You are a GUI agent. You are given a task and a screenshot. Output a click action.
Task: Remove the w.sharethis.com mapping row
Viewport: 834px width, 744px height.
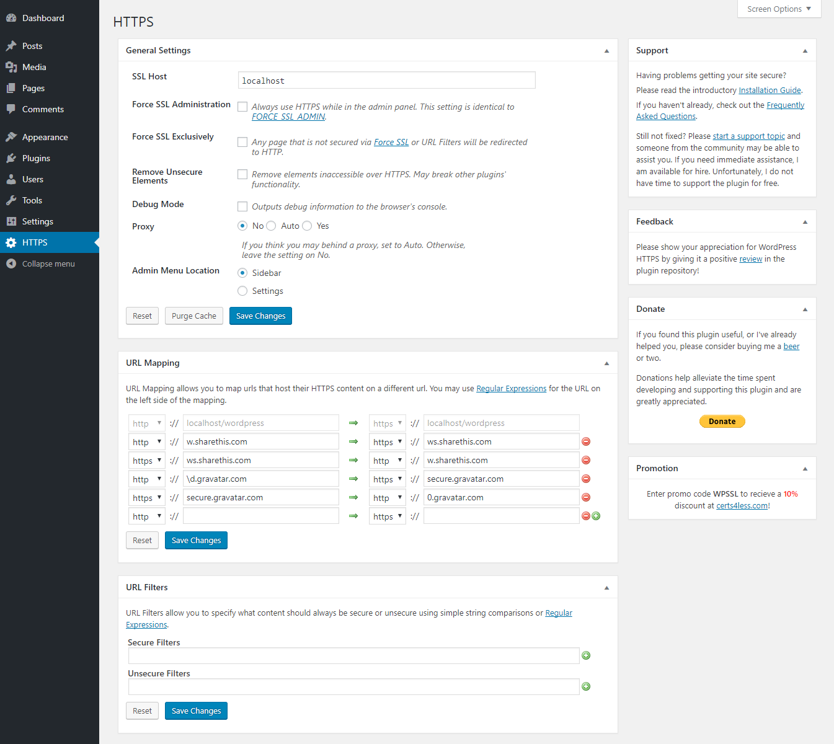tap(586, 441)
